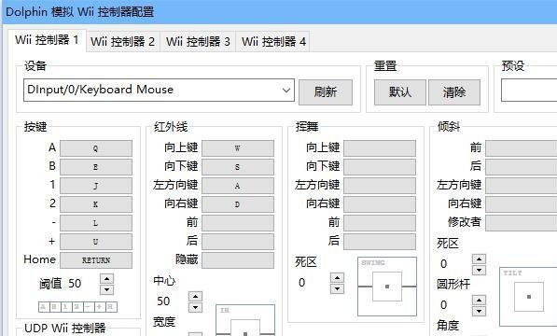Increase the 圆形杆 value
The width and height of the screenshot is (557, 336).
[x=480, y=301]
